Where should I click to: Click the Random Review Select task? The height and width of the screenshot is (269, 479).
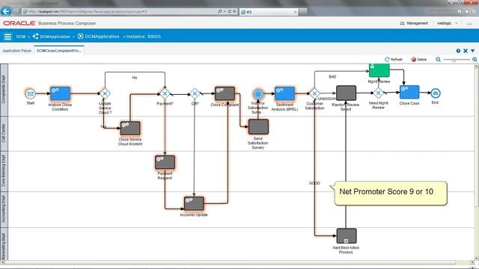click(346, 93)
